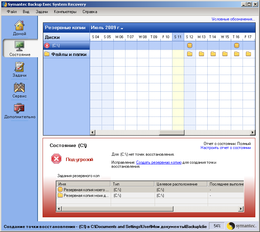The height and width of the screenshot is (232, 260).
Task: Click the large red Под угрозой status icon
Action: (56, 159)
